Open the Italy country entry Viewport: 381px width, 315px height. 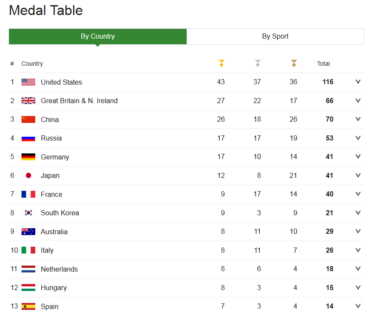(47, 250)
